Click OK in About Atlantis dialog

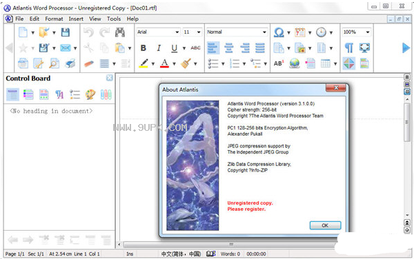point(325,225)
